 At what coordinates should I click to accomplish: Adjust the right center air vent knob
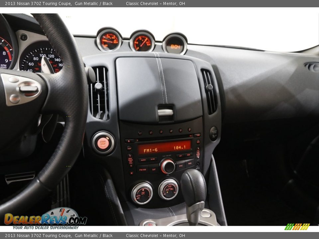(x=209, y=87)
